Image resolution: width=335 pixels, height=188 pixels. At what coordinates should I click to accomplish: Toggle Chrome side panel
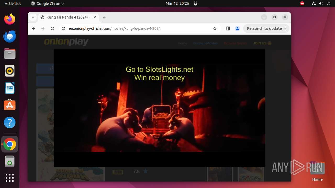tap(228, 28)
